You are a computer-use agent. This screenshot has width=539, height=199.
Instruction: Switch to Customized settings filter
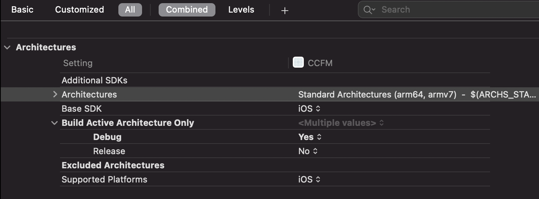tap(79, 10)
